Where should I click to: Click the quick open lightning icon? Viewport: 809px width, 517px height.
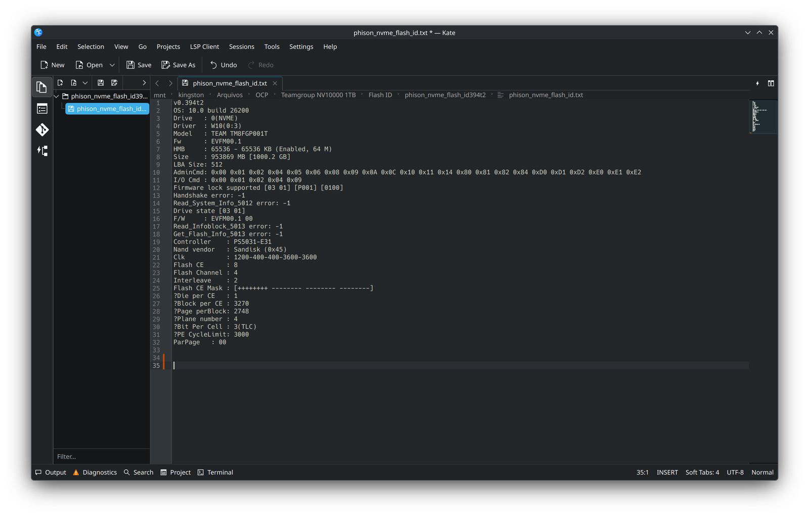point(757,83)
